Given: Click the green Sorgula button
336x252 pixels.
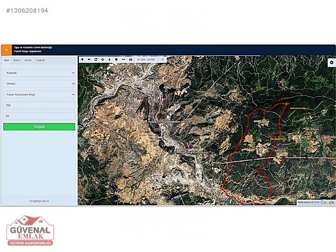Looking at the screenshot, I should coord(39,127).
